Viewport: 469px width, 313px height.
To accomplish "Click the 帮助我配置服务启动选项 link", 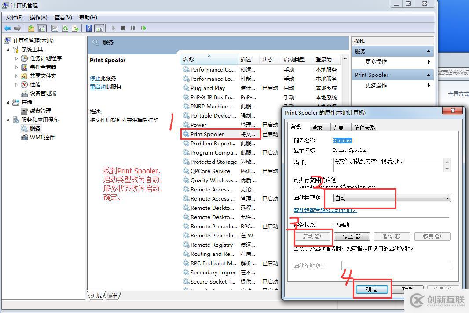I will pyautogui.click(x=325, y=210).
